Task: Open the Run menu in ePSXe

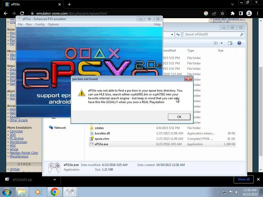Action: (29, 24)
